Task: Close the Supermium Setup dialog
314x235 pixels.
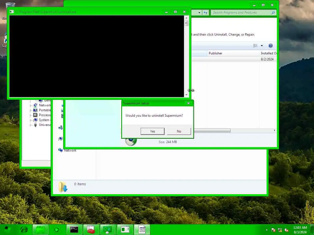Action: 188,103
